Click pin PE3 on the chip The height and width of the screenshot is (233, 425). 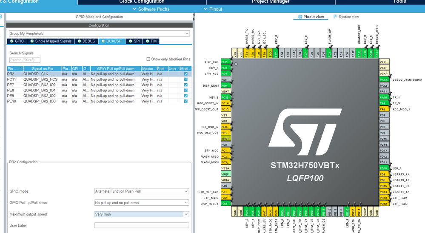[x=226, y=68]
